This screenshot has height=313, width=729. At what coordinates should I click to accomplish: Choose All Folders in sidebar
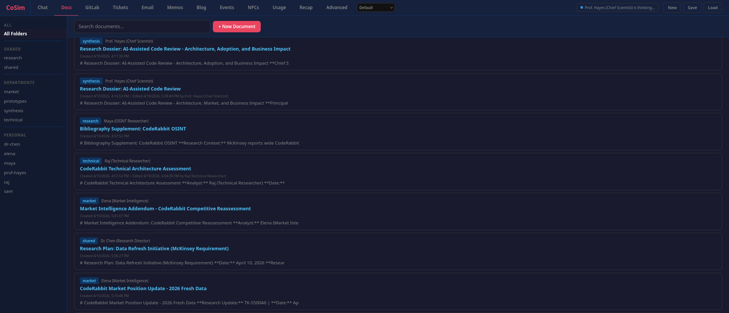click(x=16, y=34)
